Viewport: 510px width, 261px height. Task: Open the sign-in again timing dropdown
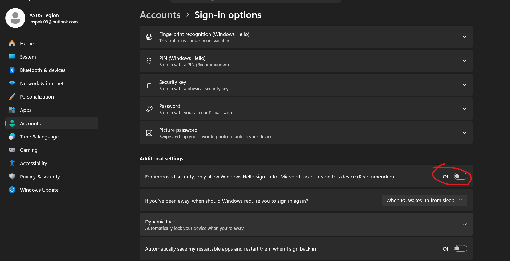click(x=424, y=201)
